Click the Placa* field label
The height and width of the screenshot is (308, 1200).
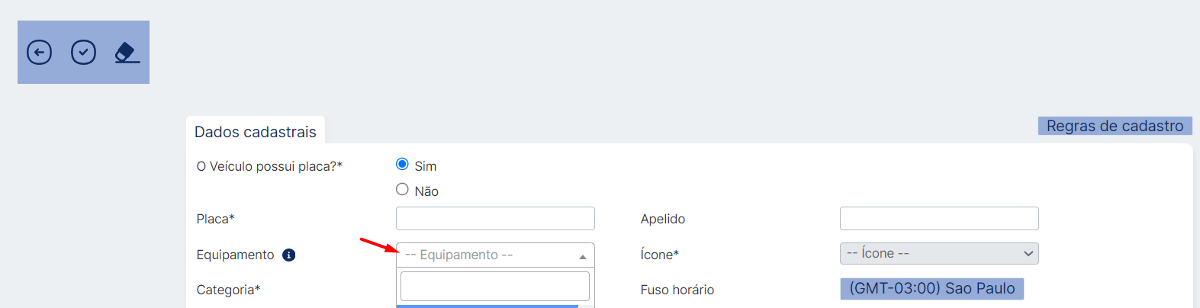coord(215,219)
